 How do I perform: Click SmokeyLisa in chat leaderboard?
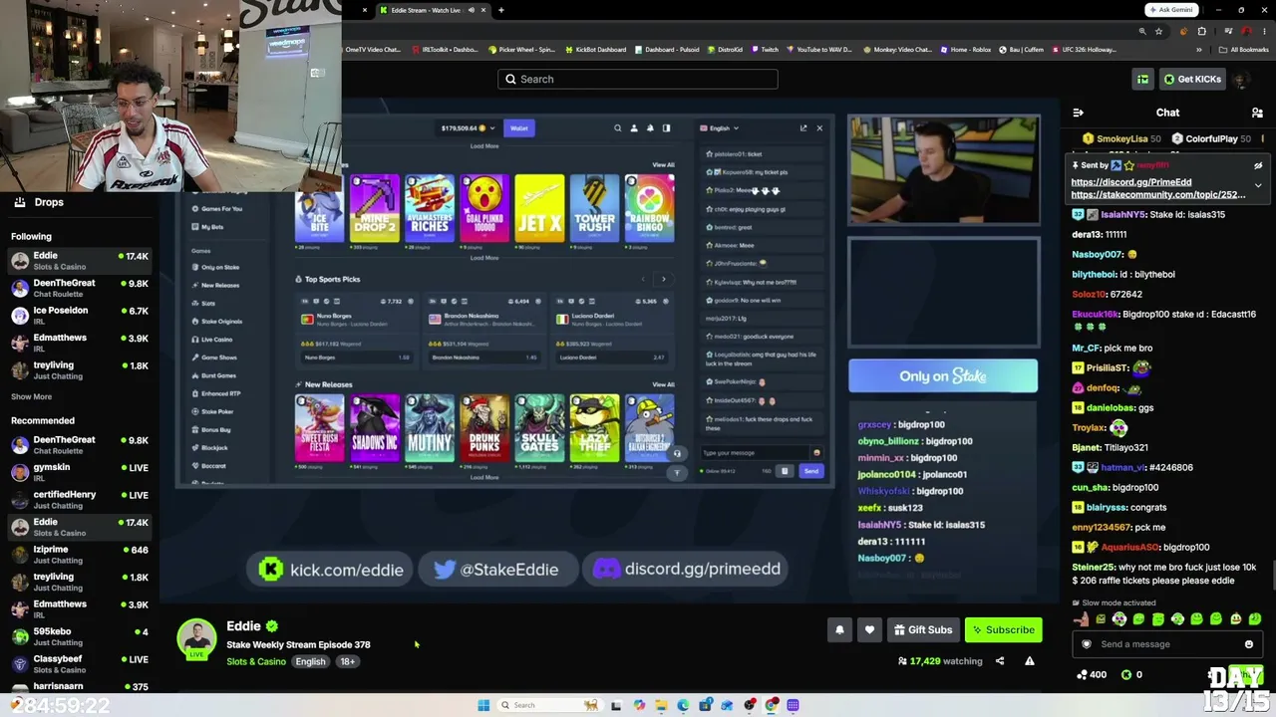(x=1121, y=139)
